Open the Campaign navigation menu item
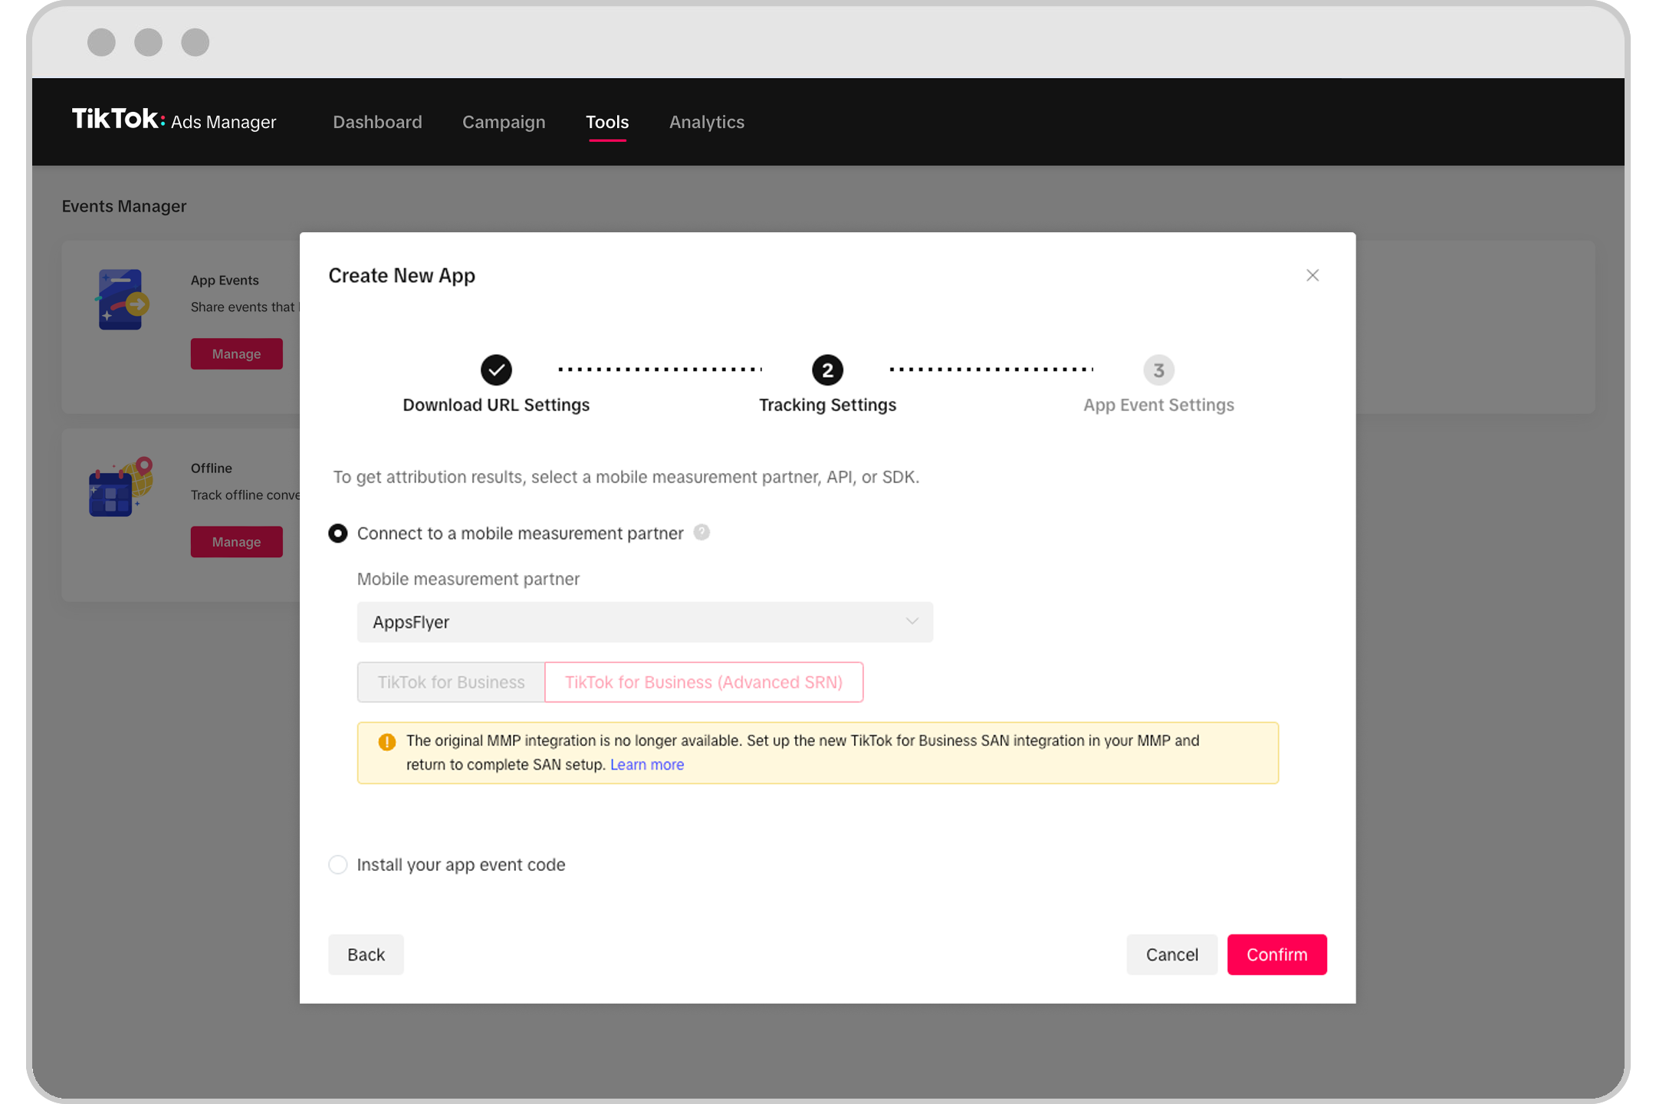 pyautogui.click(x=504, y=121)
